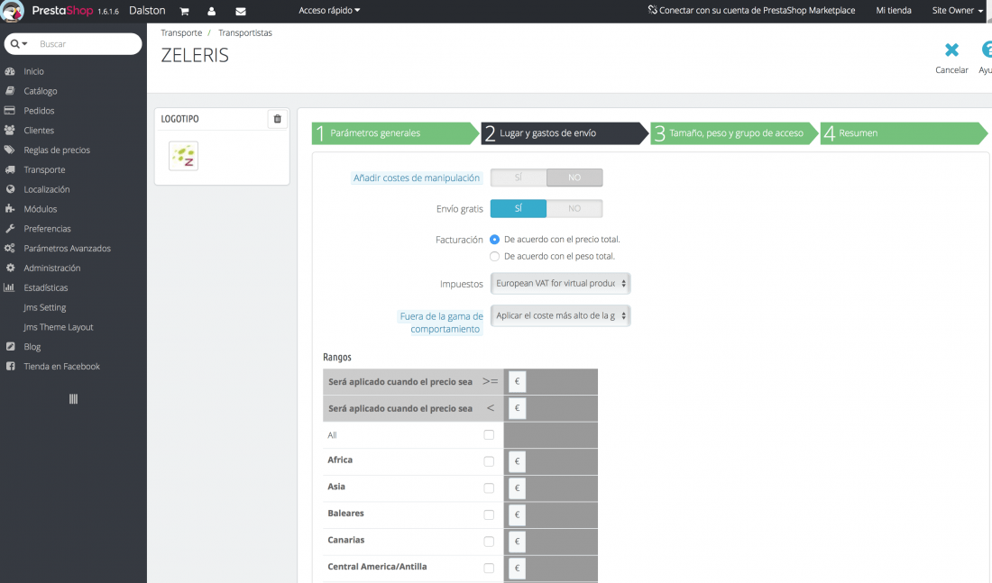This screenshot has width=992, height=583.
Task: Click the Parámetros Avanzados gears icon
Action: click(10, 248)
